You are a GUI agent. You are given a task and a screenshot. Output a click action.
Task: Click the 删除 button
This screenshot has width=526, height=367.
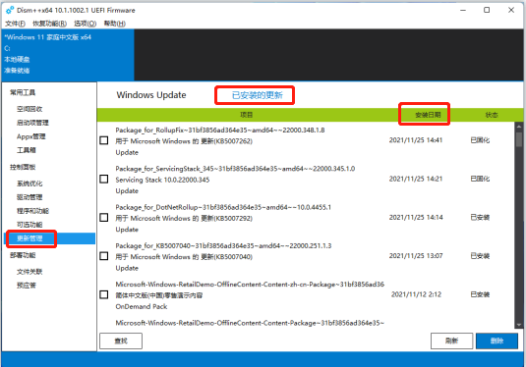(x=497, y=341)
